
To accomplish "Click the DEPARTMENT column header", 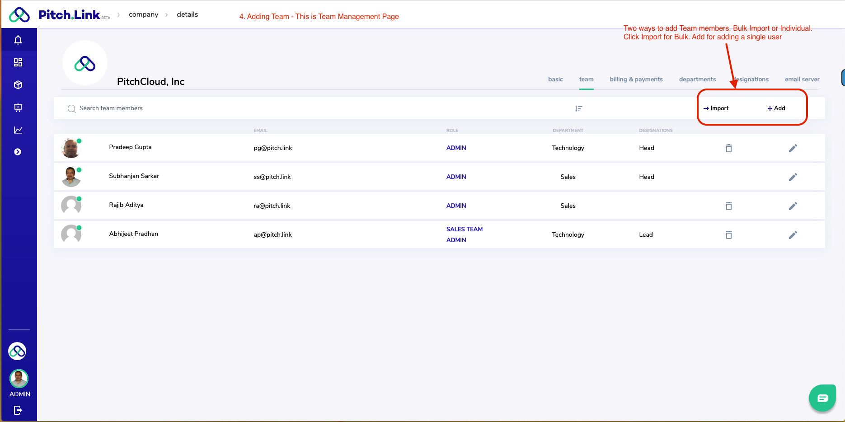I will pos(568,131).
